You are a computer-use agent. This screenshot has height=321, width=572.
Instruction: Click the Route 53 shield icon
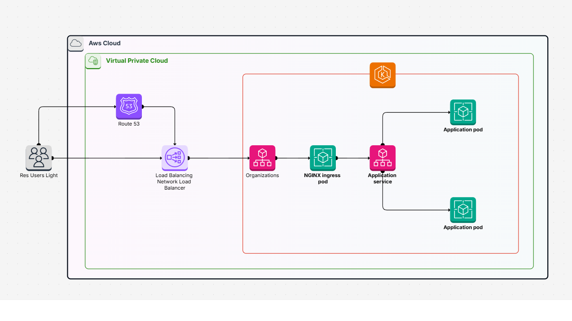pos(129,107)
